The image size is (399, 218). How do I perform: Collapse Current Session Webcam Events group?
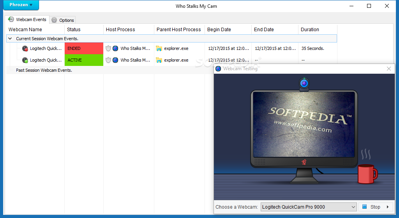pyautogui.click(x=10, y=39)
